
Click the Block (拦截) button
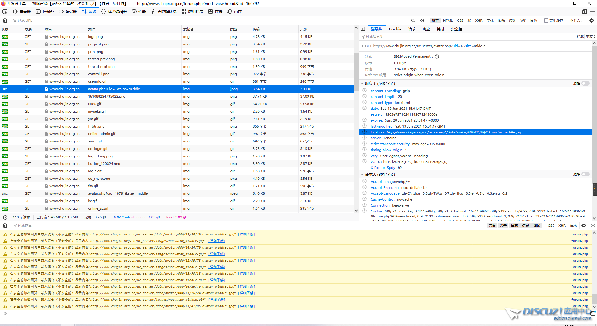click(580, 37)
